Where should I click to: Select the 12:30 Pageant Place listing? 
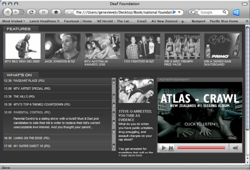pos(57,81)
